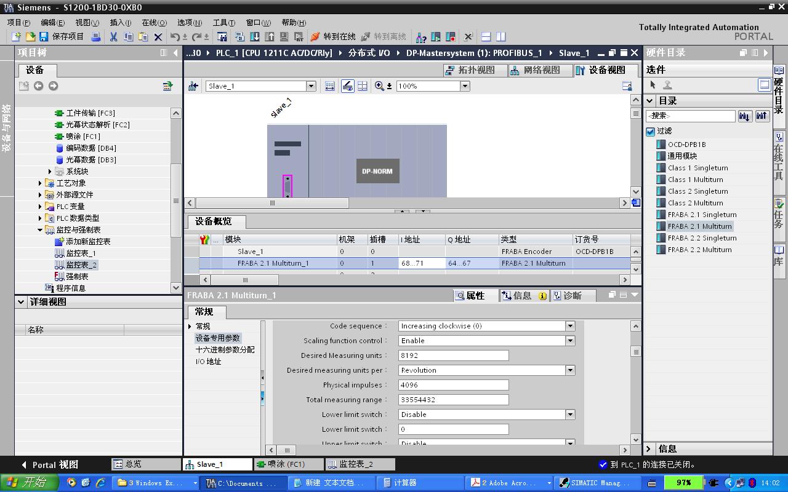The width and height of the screenshot is (788, 492).
Task: Toggle the show address labels icon
Action: pyautogui.click(x=347, y=86)
